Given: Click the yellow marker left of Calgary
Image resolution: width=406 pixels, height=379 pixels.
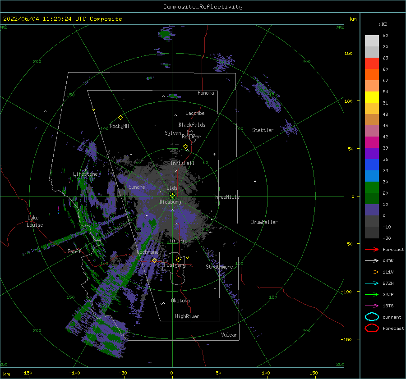Looking at the screenshot, I should click(x=155, y=260).
